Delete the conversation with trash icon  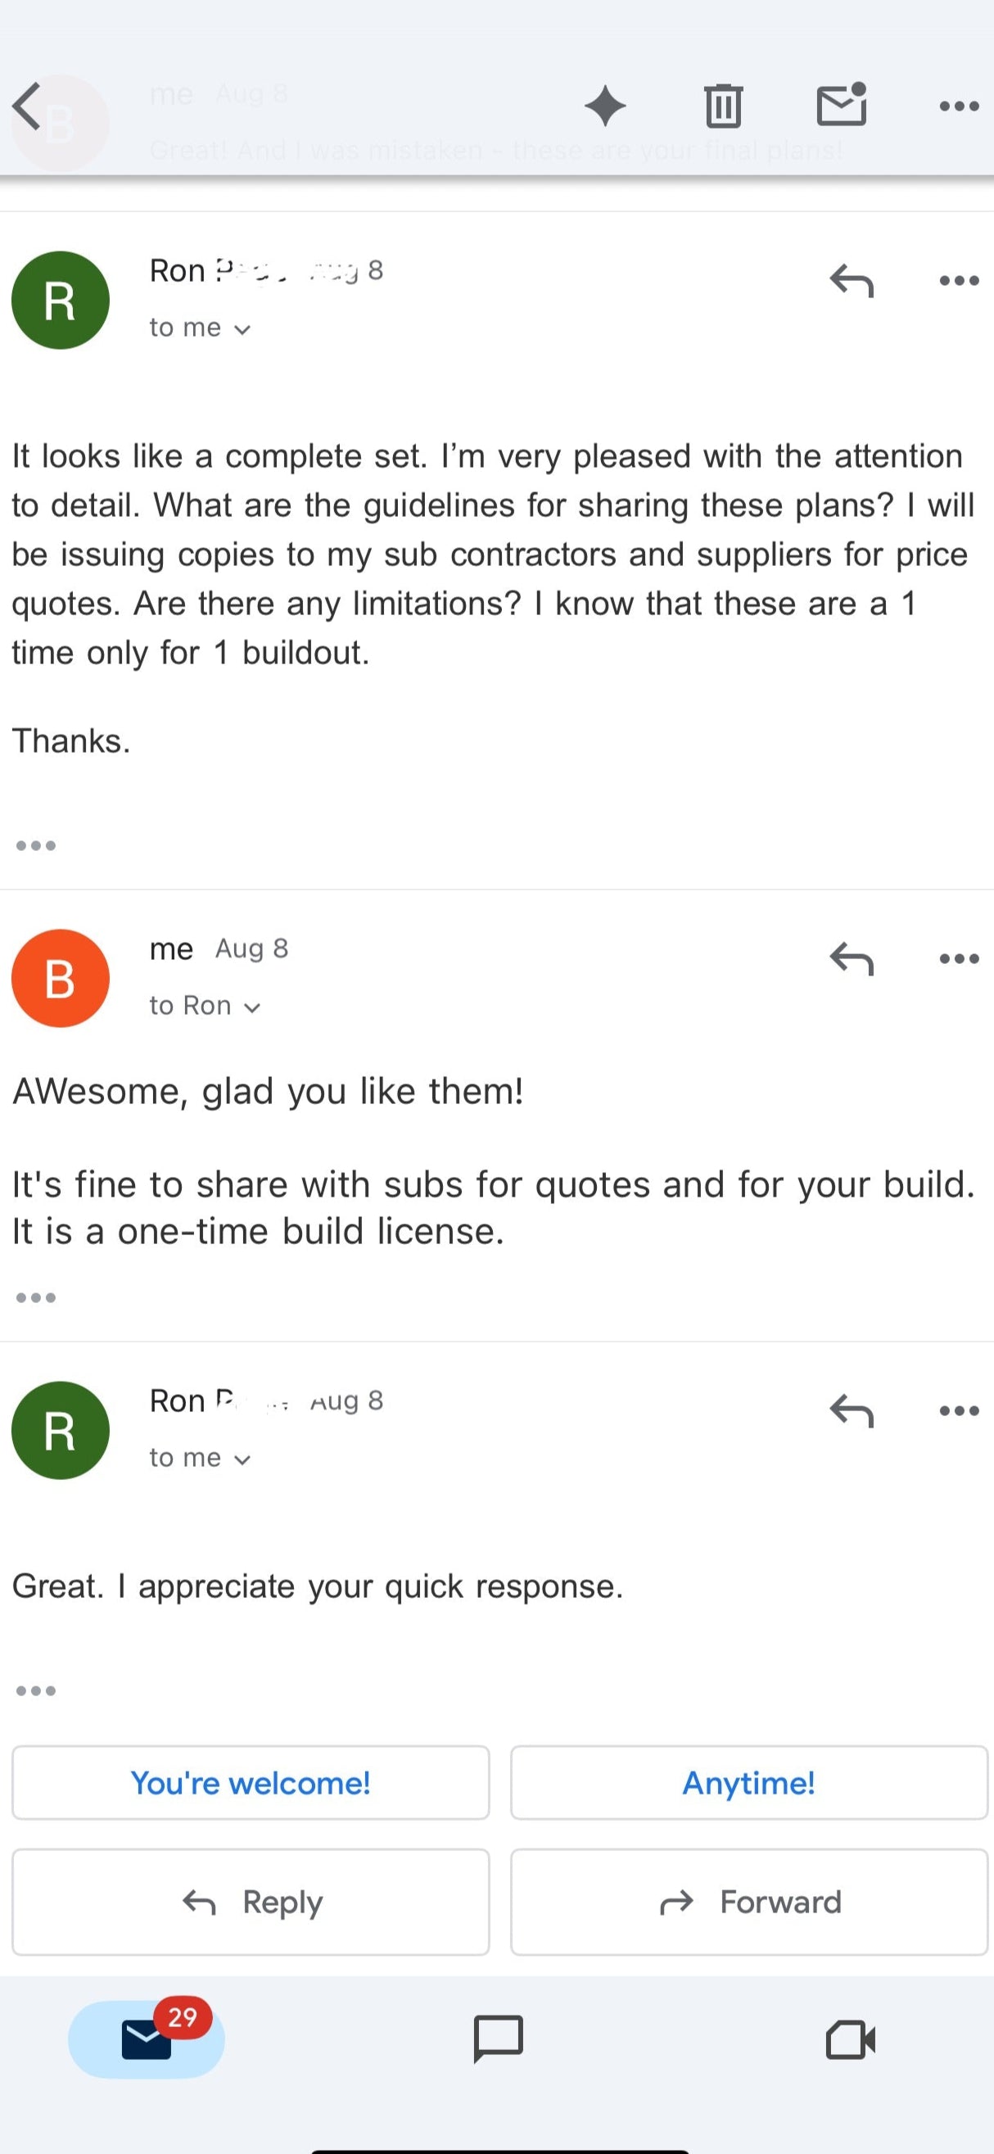tap(723, 106)
